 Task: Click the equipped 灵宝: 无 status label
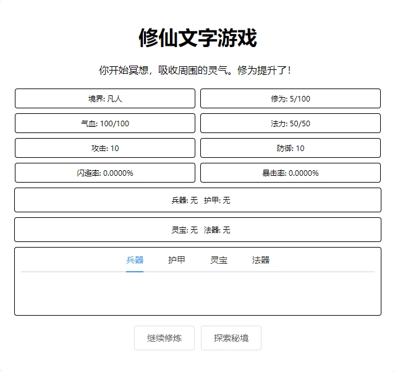(184, 230)
